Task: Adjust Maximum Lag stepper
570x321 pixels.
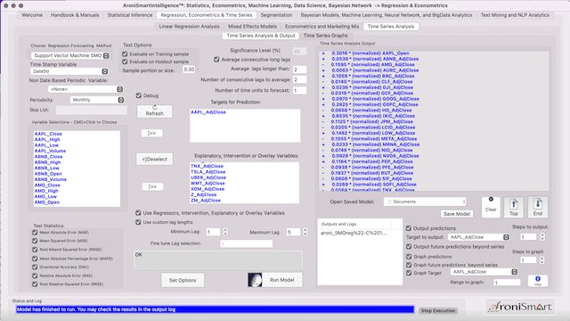Action: click(x=305, y=232)
